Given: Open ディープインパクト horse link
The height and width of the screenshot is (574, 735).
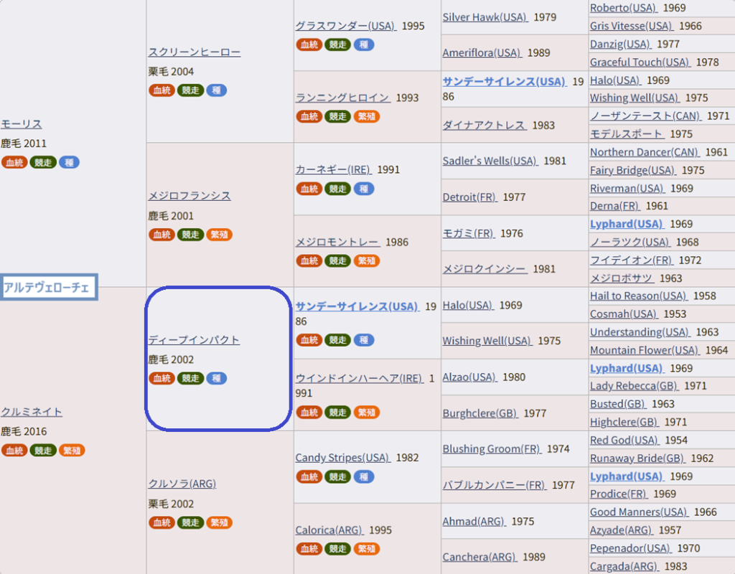Looking at the screenshot, I should pyautogui.click(x=194, y=339).
